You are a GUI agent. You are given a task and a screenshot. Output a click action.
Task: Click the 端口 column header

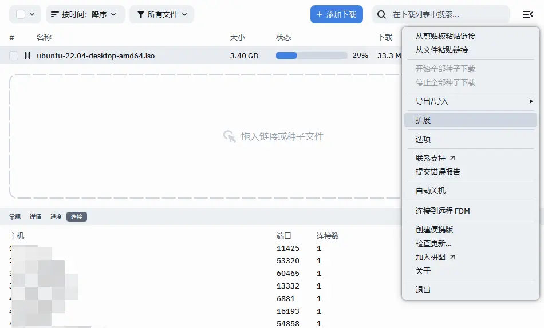click(x=284, y=236)
